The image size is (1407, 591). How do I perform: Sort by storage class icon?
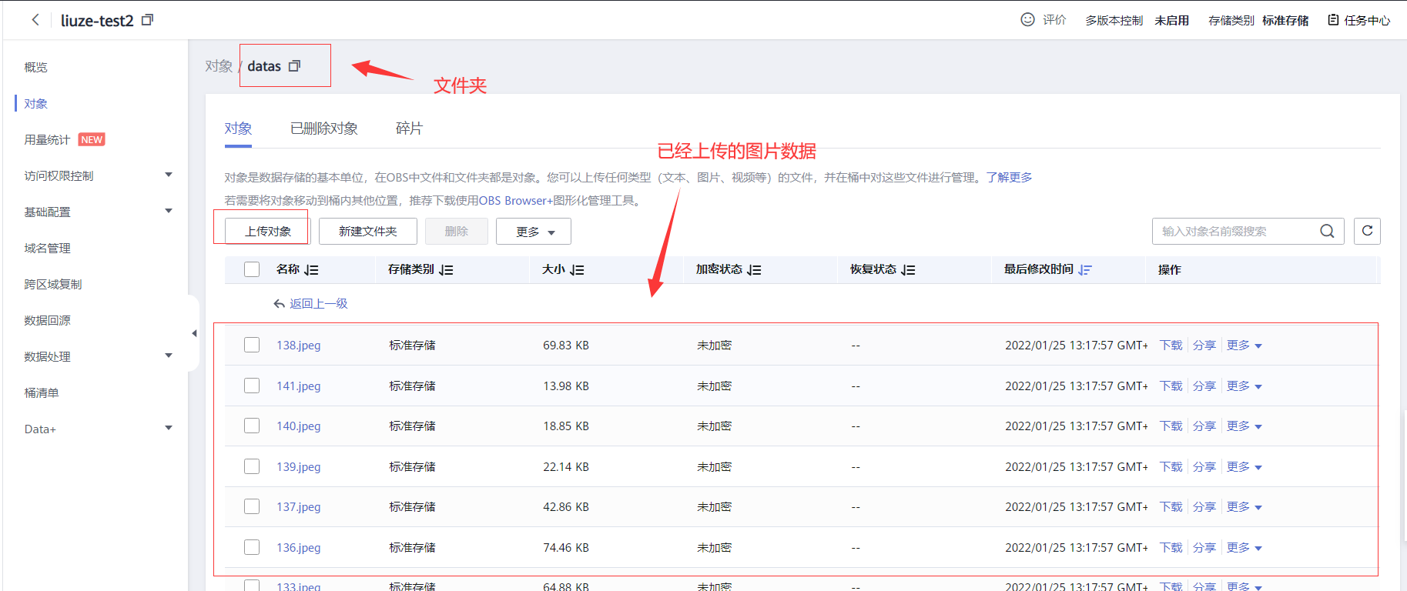point(446,270)
